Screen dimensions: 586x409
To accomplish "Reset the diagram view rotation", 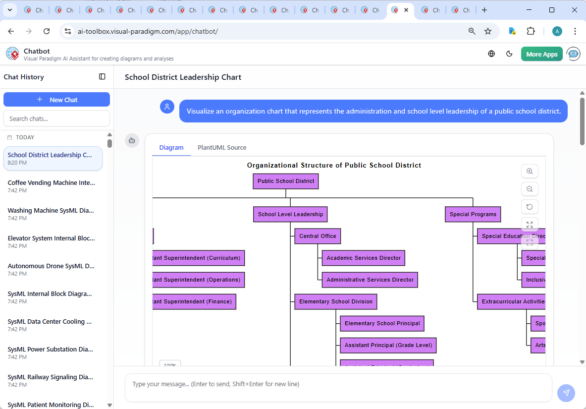I will click(530, 207).
